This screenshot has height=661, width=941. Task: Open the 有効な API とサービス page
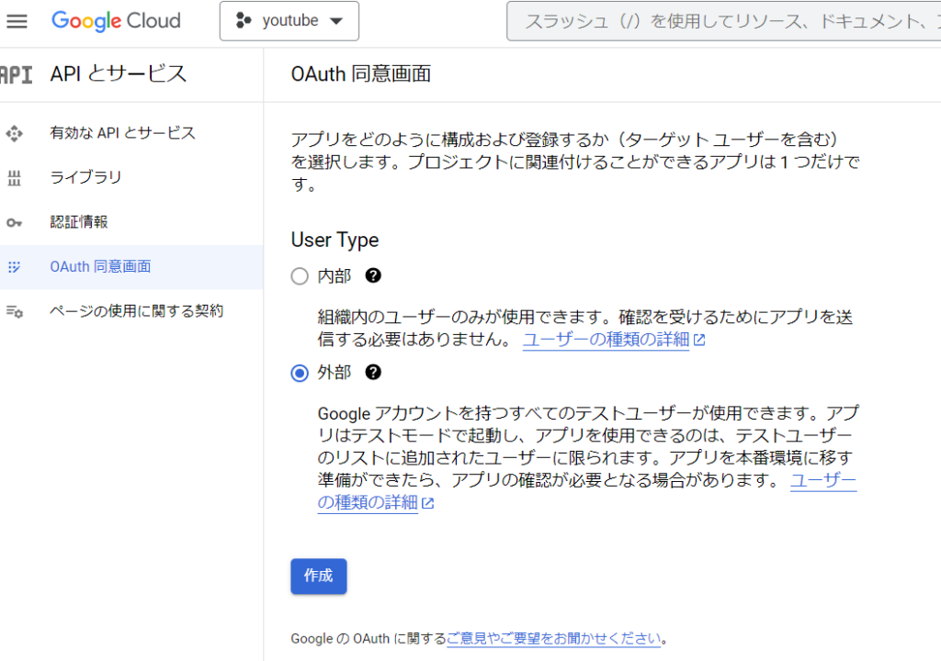122,133
